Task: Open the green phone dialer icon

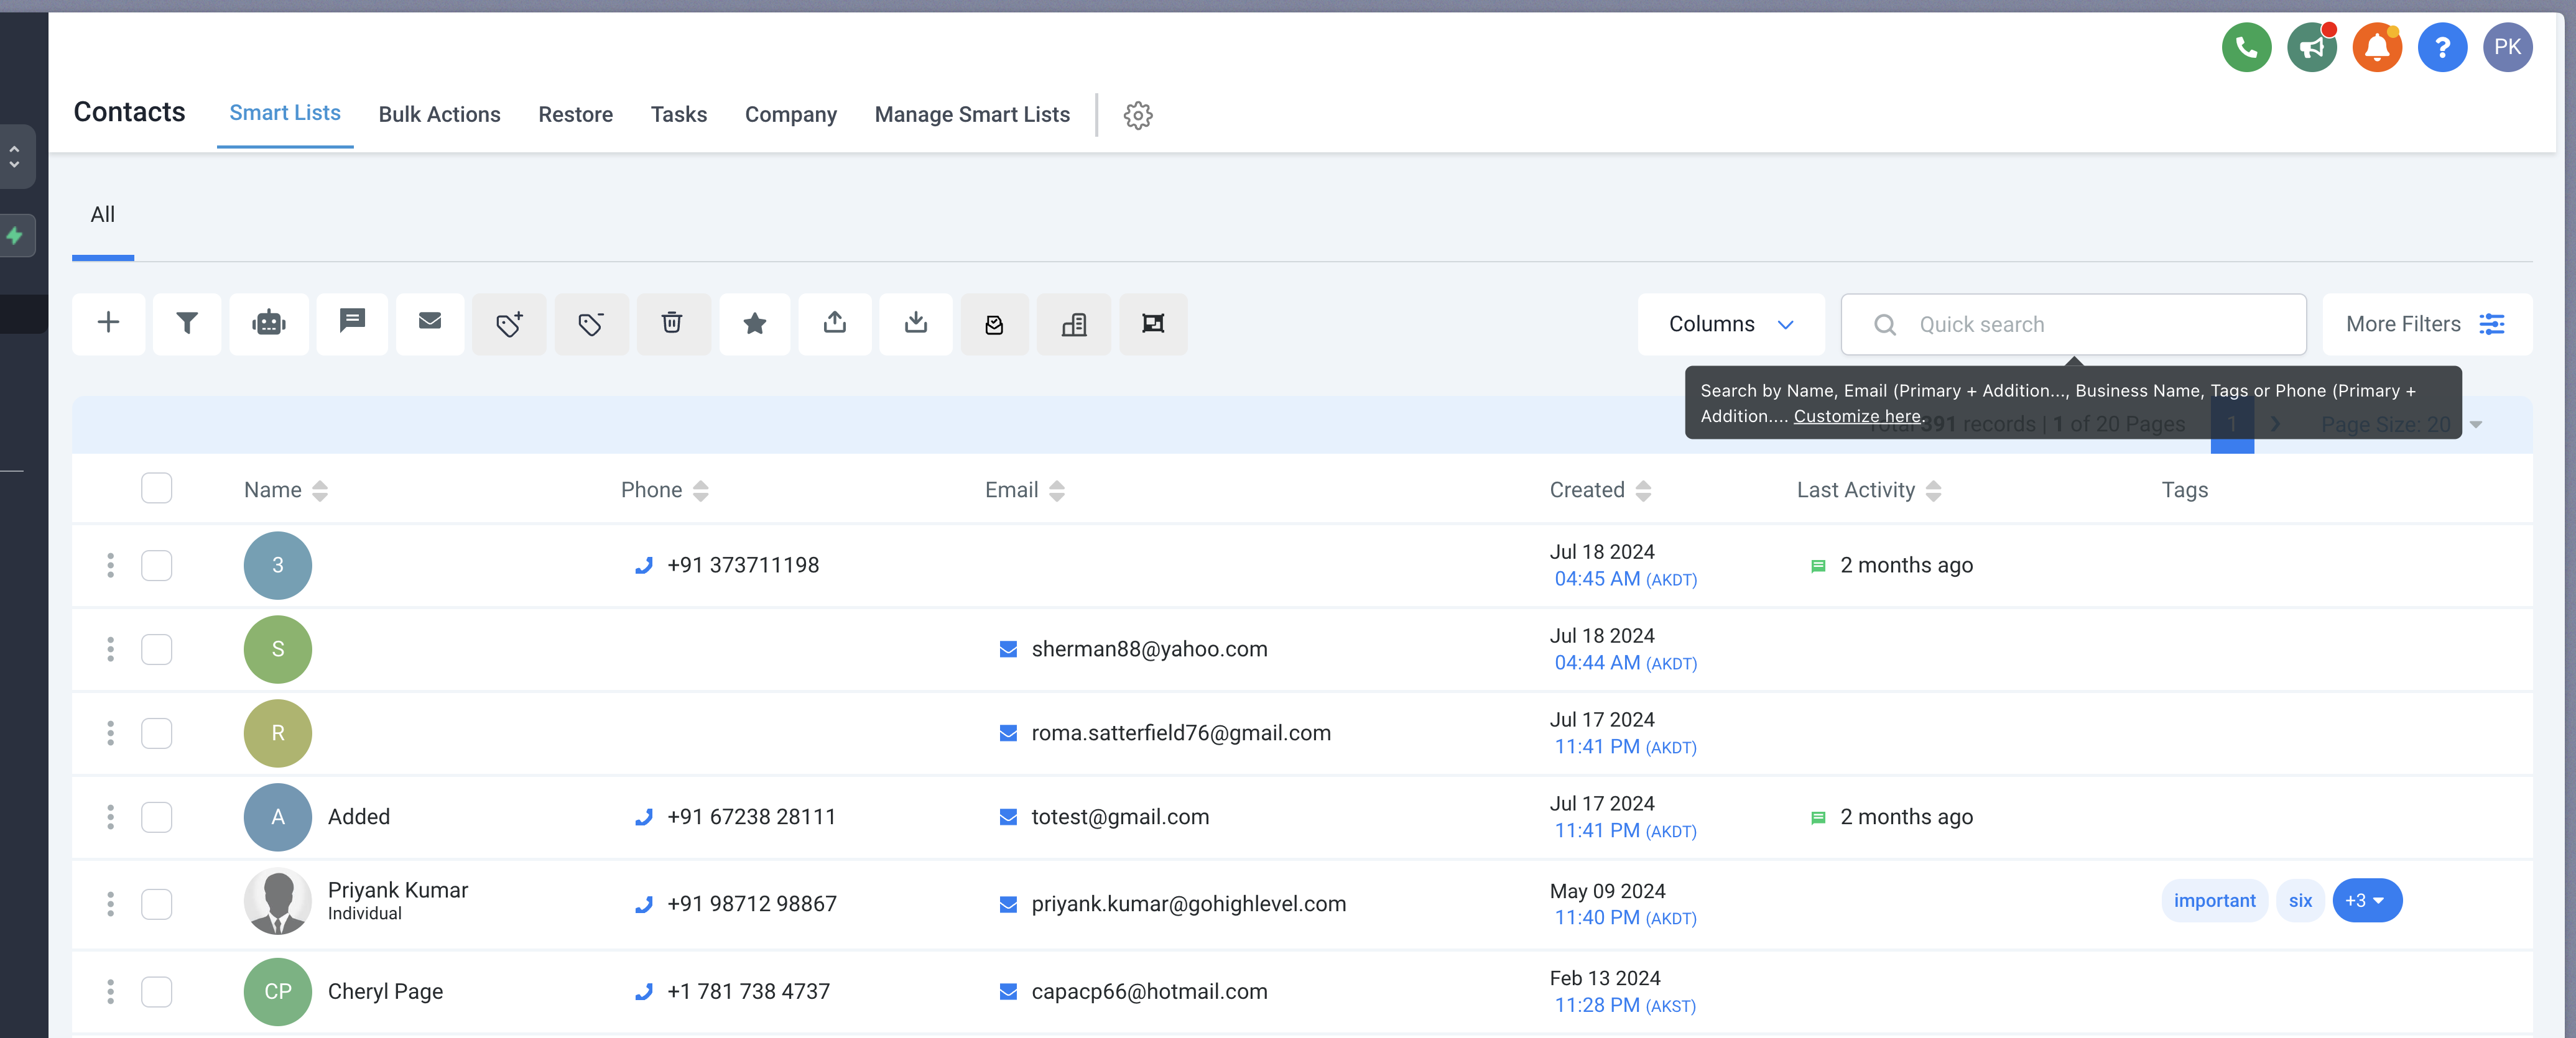Action: [2246, 47]
